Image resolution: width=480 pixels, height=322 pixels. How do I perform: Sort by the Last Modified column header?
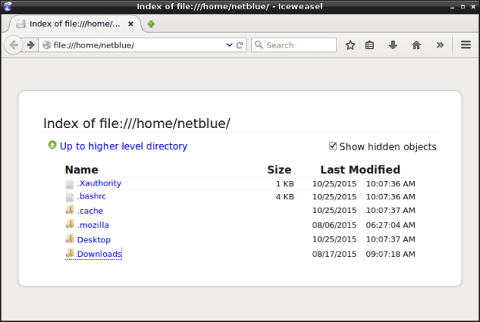(360, 169)
